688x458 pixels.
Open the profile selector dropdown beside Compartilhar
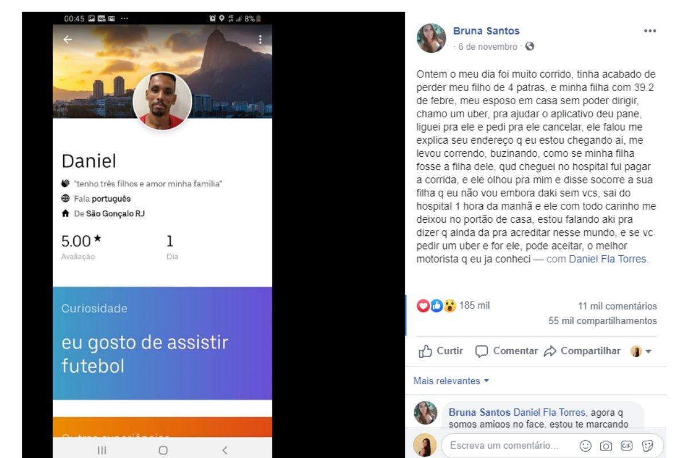point(641,351)
